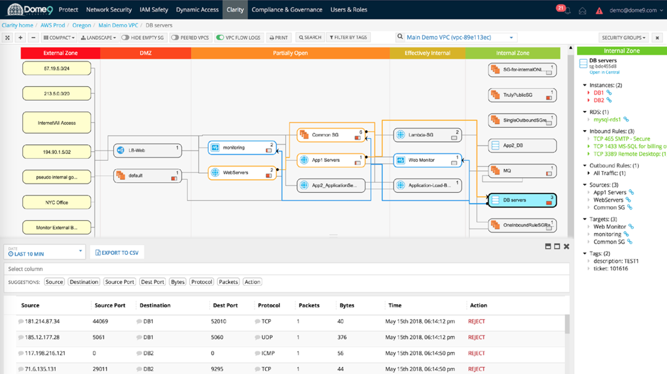Click the Bytes column header
The width and height of the screenshot is (667, 374).
point(347,305)
